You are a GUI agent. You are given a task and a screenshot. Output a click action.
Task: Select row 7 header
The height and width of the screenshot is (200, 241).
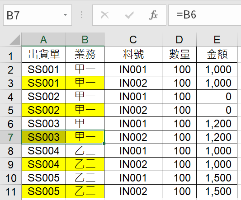click(10, 137)
